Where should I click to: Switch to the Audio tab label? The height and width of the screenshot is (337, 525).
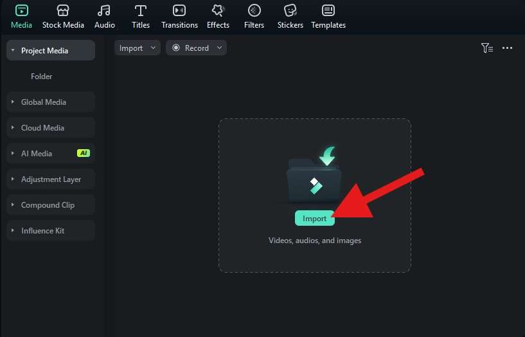point(105,25)
